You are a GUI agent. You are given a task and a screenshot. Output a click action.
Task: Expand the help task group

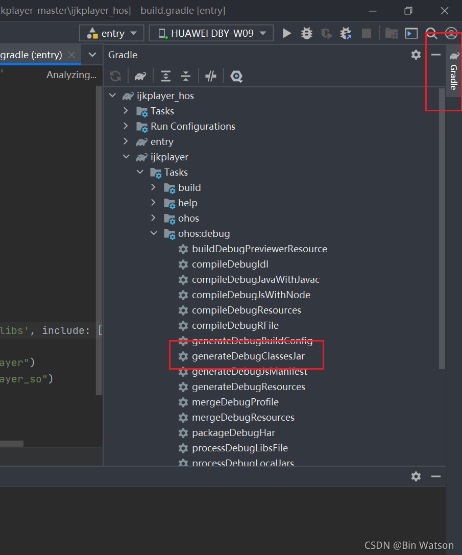point(153,203)
